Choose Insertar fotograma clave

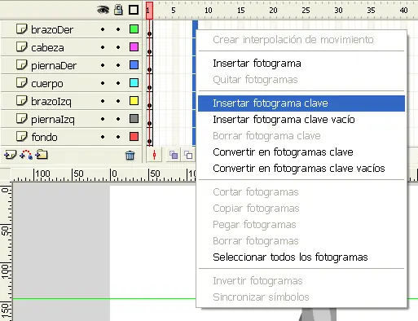pyautogui.click(x=301, y=103)
